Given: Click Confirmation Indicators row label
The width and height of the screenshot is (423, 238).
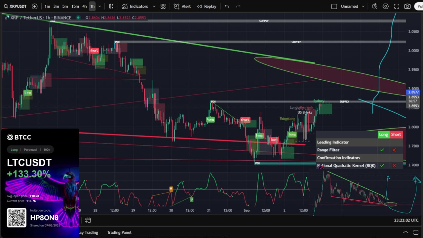Looking at the screenshot, I should click(x=338, y=158).
